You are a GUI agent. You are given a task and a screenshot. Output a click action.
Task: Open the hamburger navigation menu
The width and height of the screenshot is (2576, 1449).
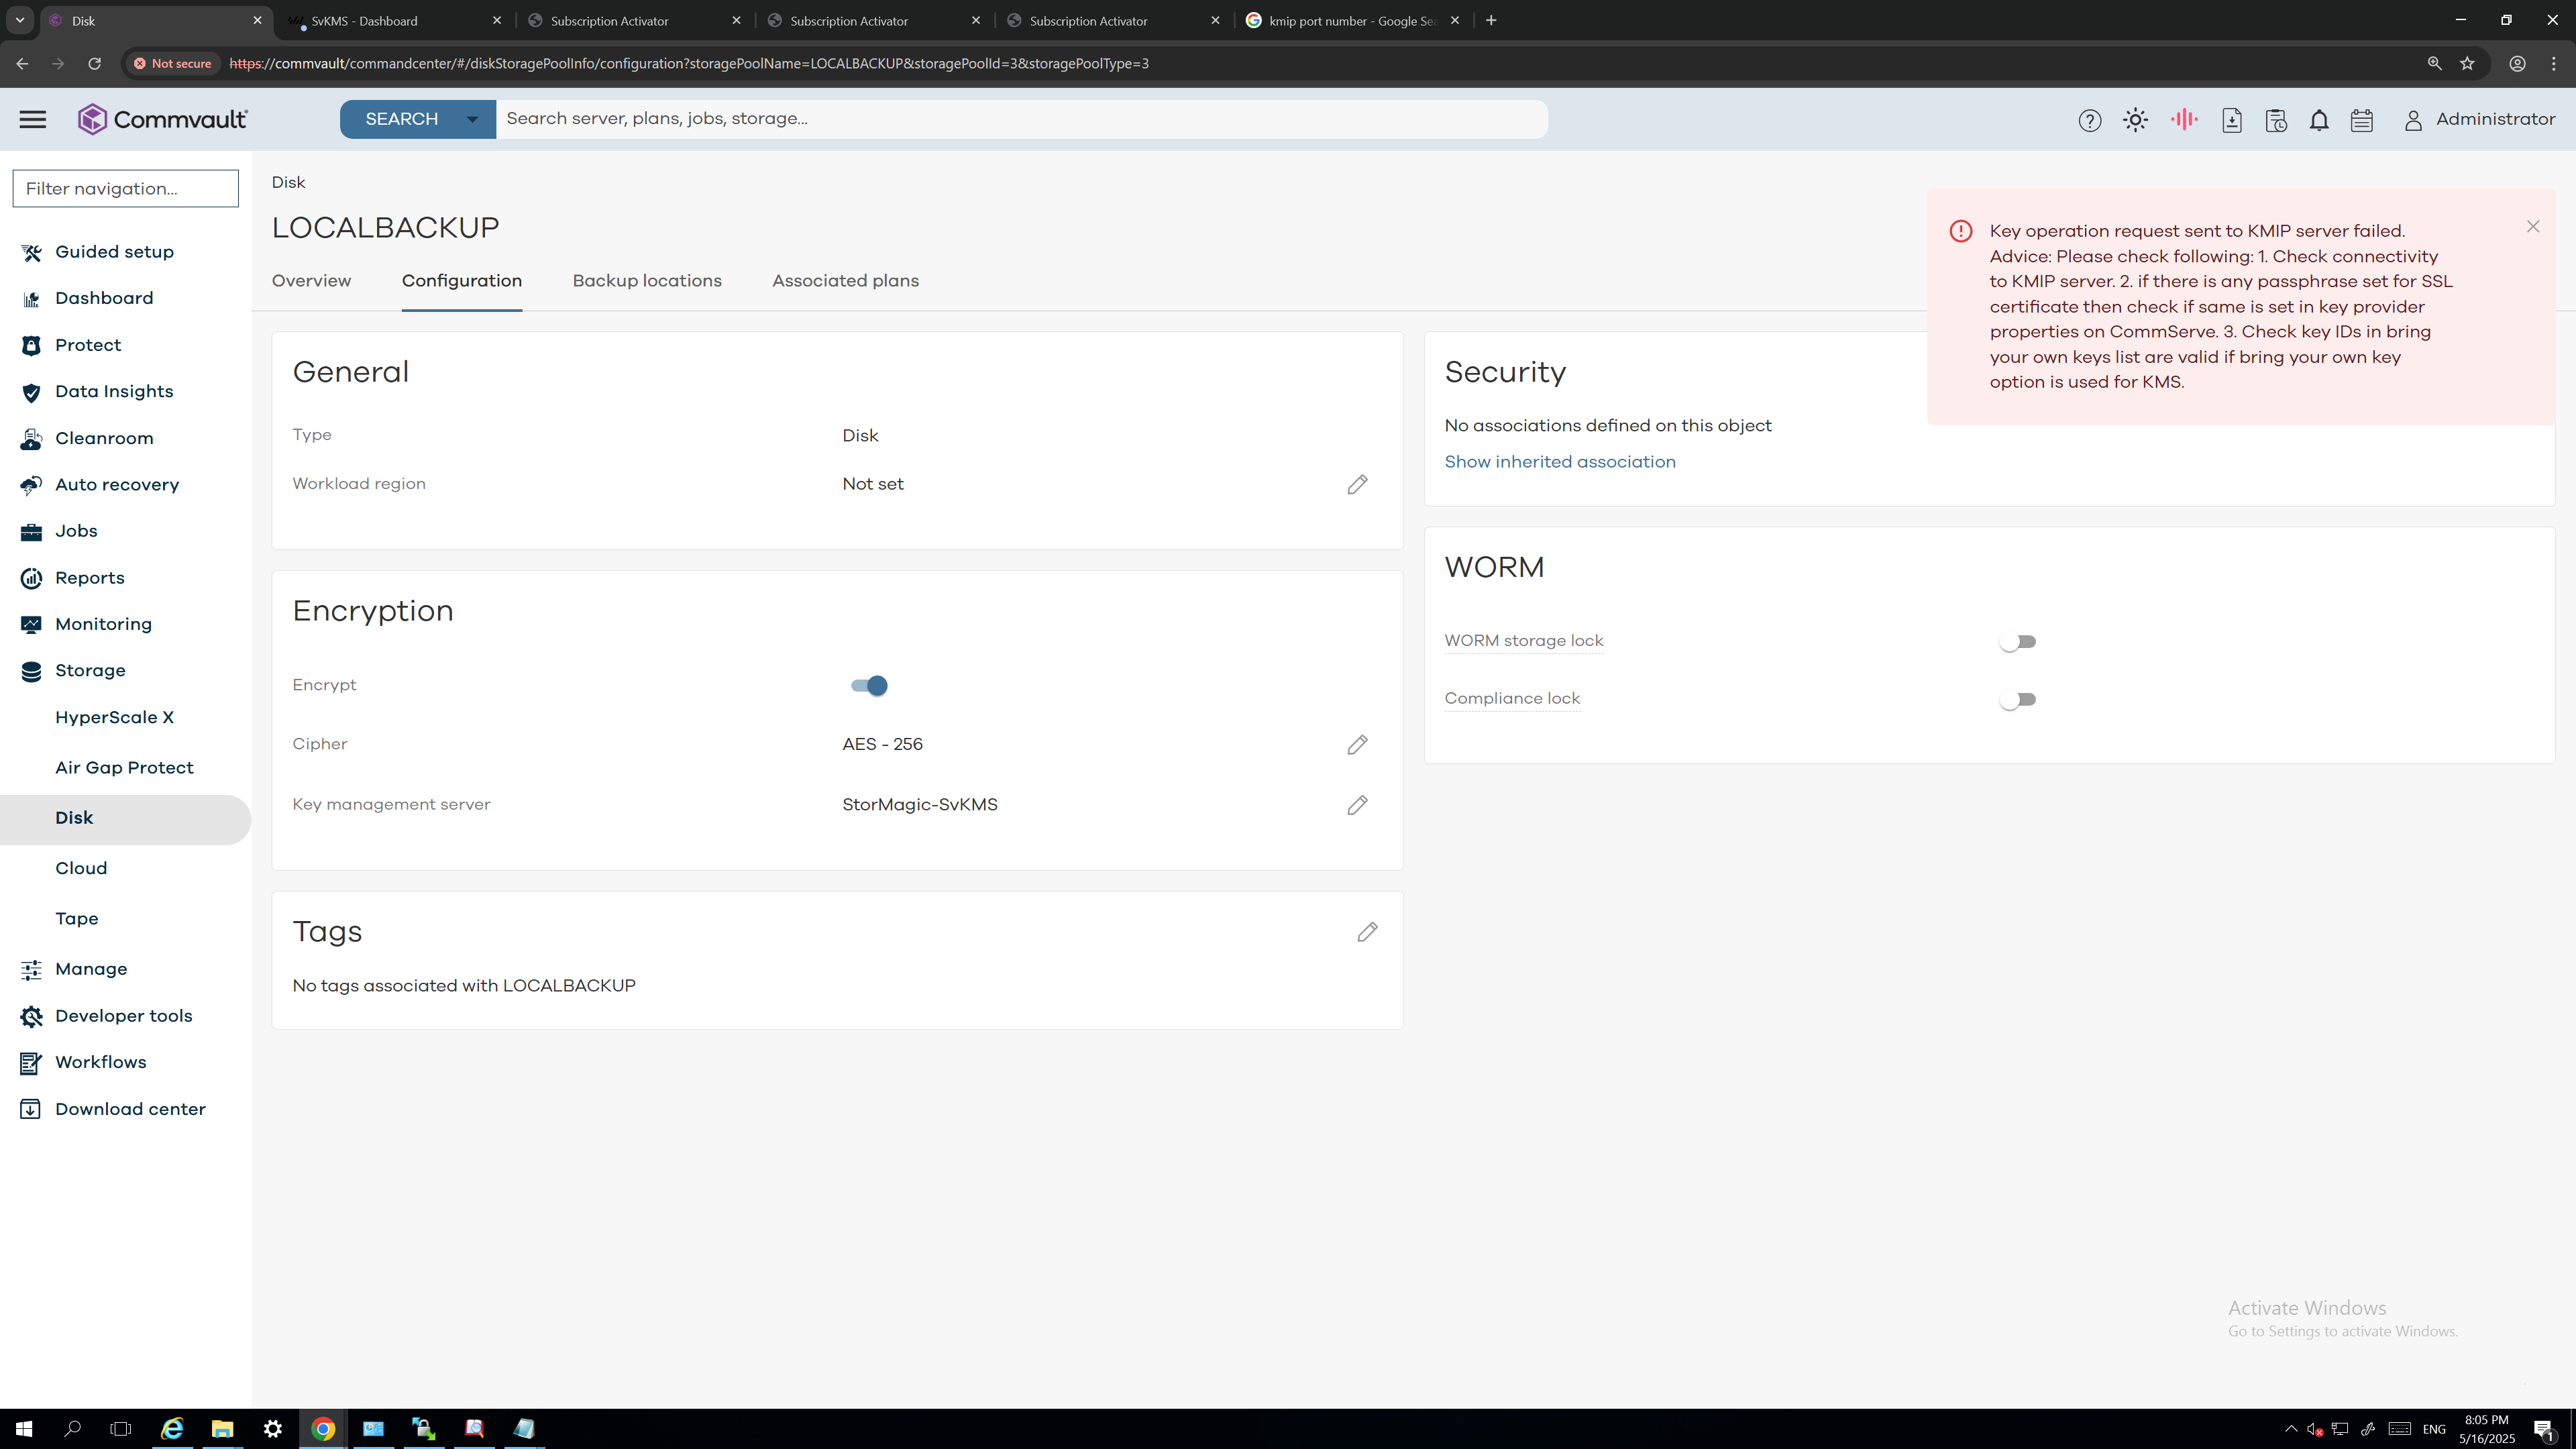pos(33,119)
